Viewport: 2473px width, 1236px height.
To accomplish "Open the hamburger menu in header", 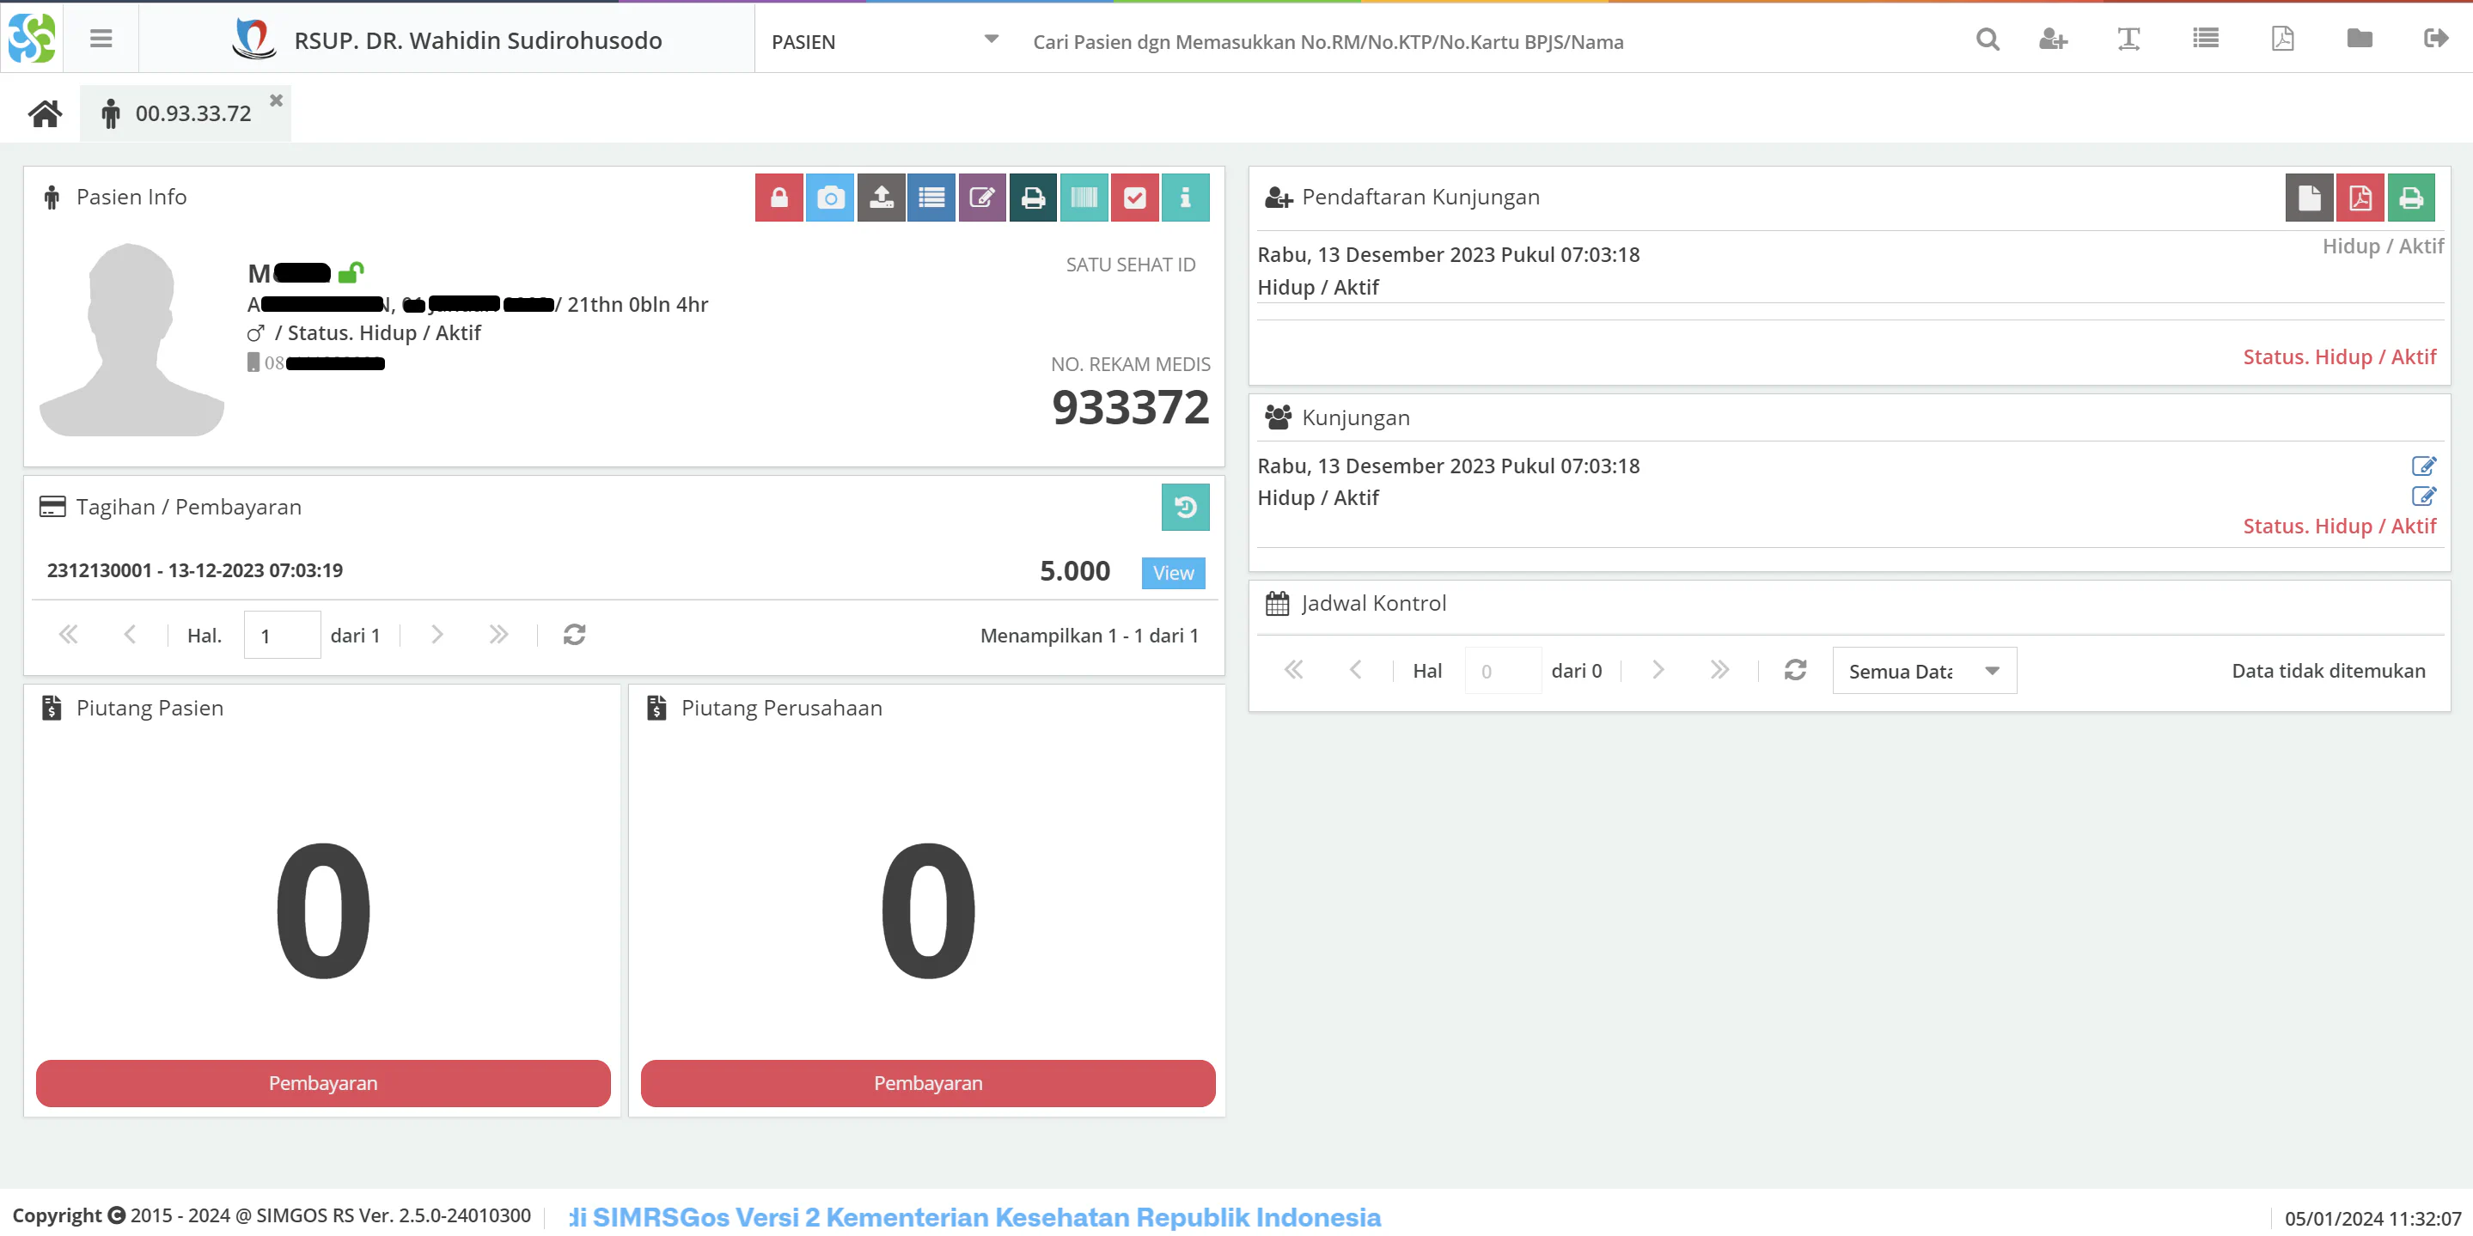I will click(101, 39).
